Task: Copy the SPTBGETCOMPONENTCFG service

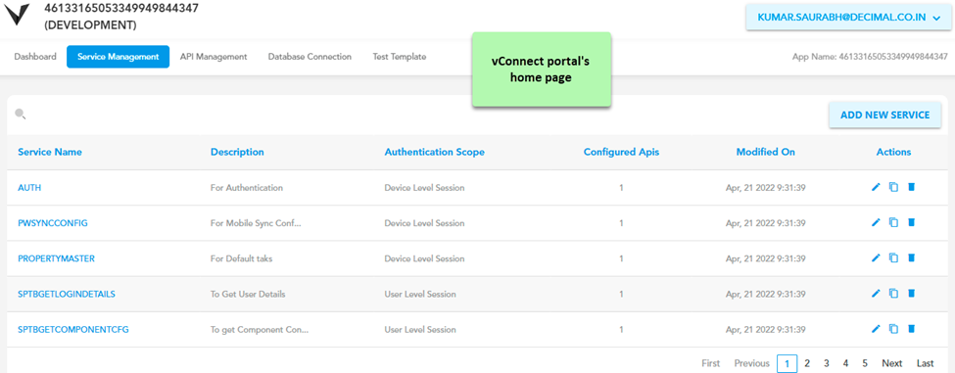Action: click(893, 329)
